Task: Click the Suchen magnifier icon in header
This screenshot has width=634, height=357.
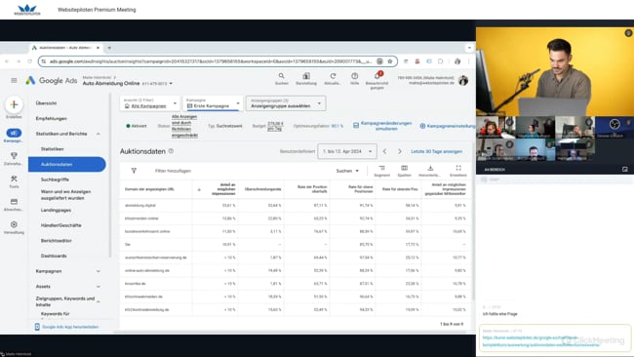Action: (x=282, y=76)
